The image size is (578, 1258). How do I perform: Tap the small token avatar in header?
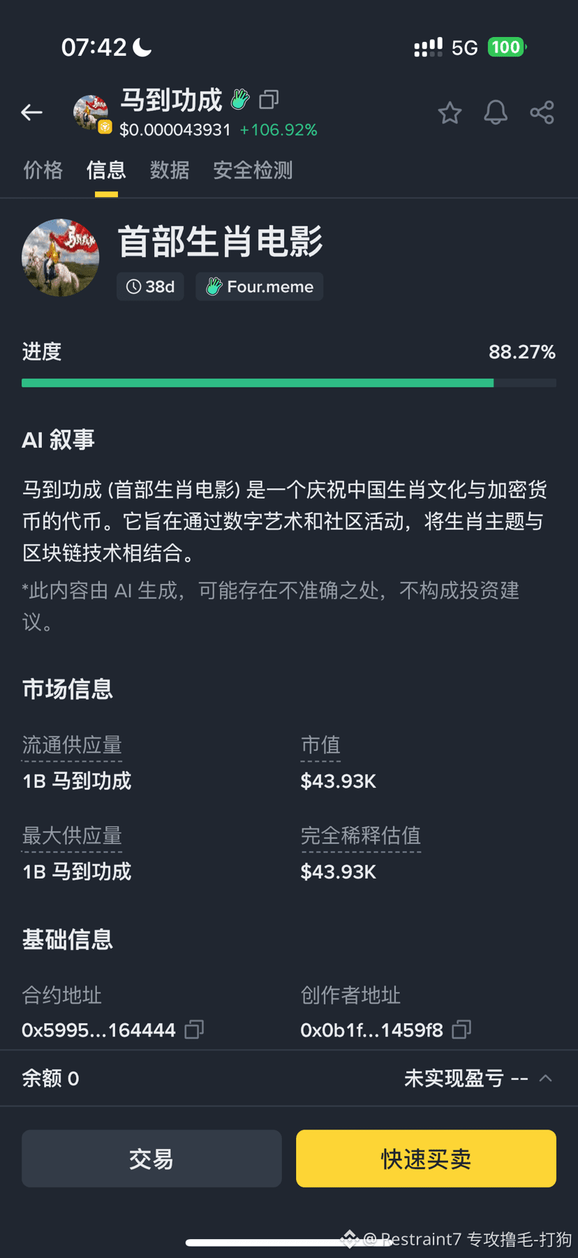pos(91,113)
